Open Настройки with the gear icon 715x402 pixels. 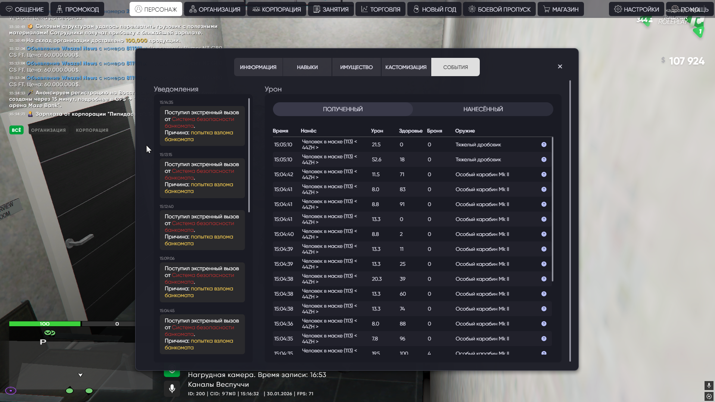coord(636,9)
